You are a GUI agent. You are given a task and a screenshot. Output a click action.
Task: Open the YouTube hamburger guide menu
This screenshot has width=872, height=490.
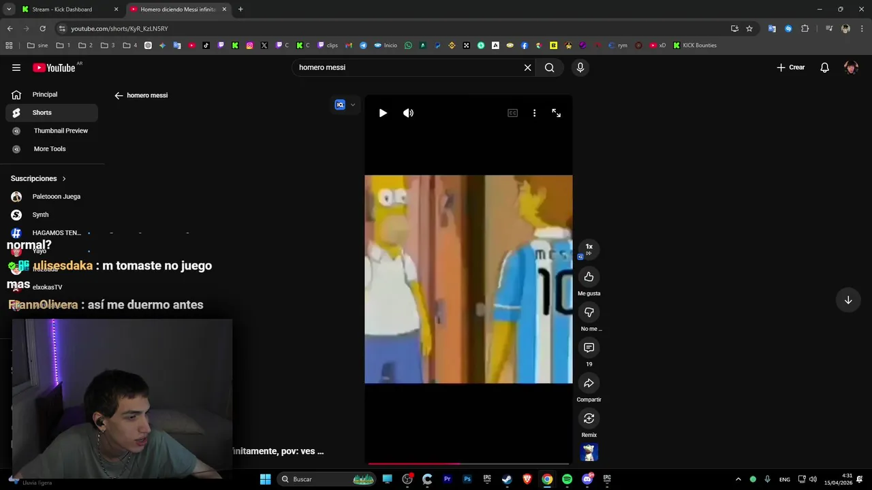click(16, 67)
